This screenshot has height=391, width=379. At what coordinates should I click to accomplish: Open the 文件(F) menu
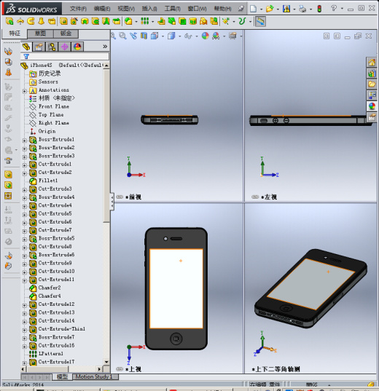(x=78, y=9)
